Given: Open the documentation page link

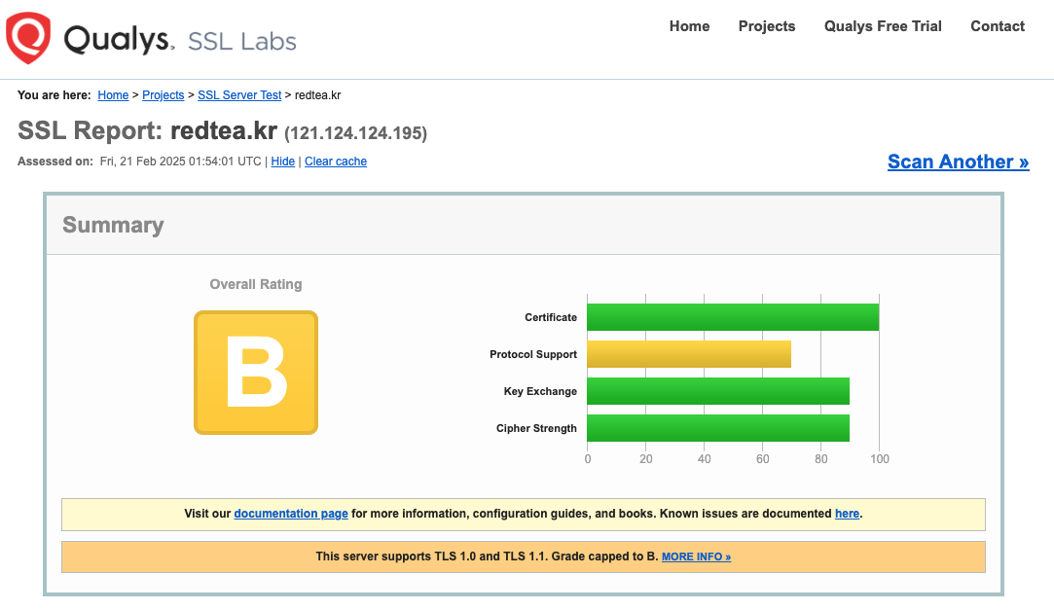Looking at the screenshot, I should tap(291, 514).
